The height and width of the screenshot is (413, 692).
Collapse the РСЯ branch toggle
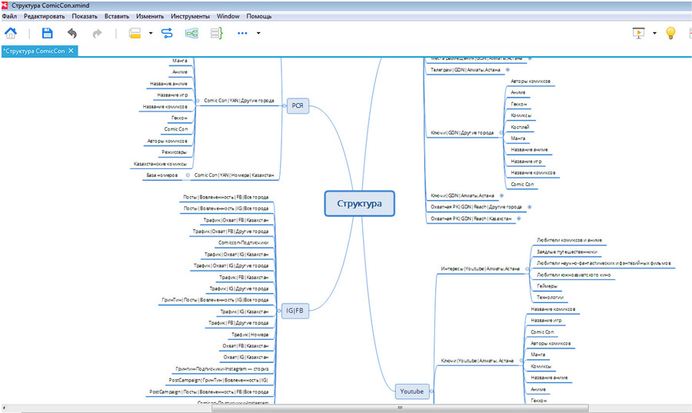[284, 105]
